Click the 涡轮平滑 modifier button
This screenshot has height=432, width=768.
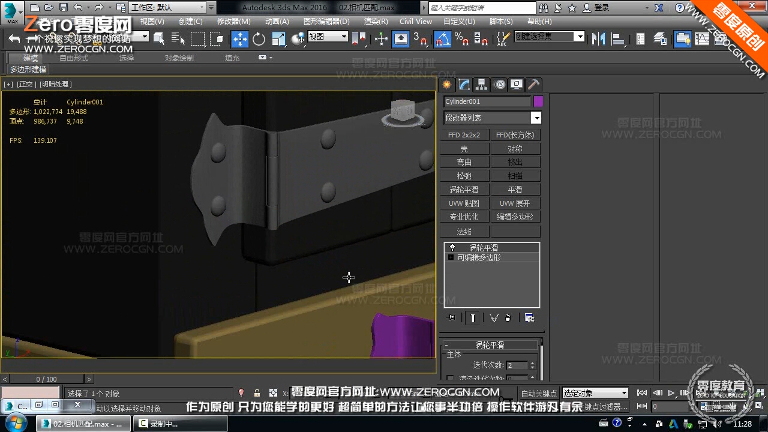(x=464, y=190)
